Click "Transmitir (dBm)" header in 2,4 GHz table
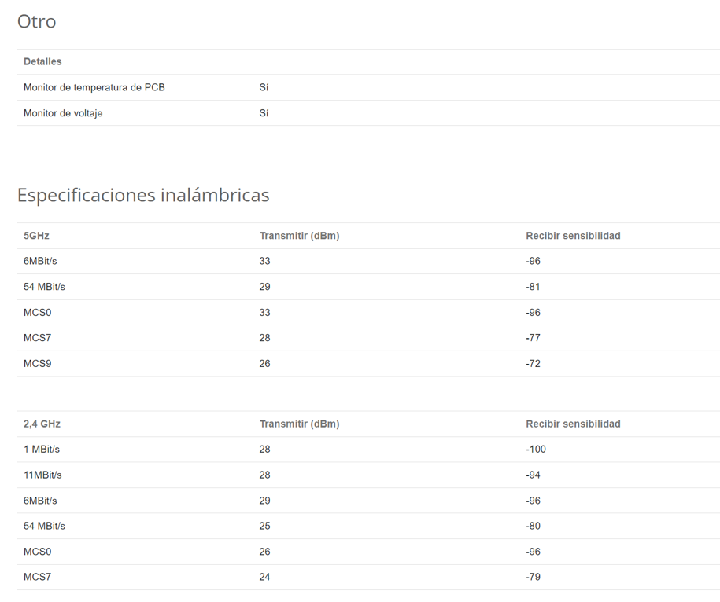 click(x=299, y=424)
